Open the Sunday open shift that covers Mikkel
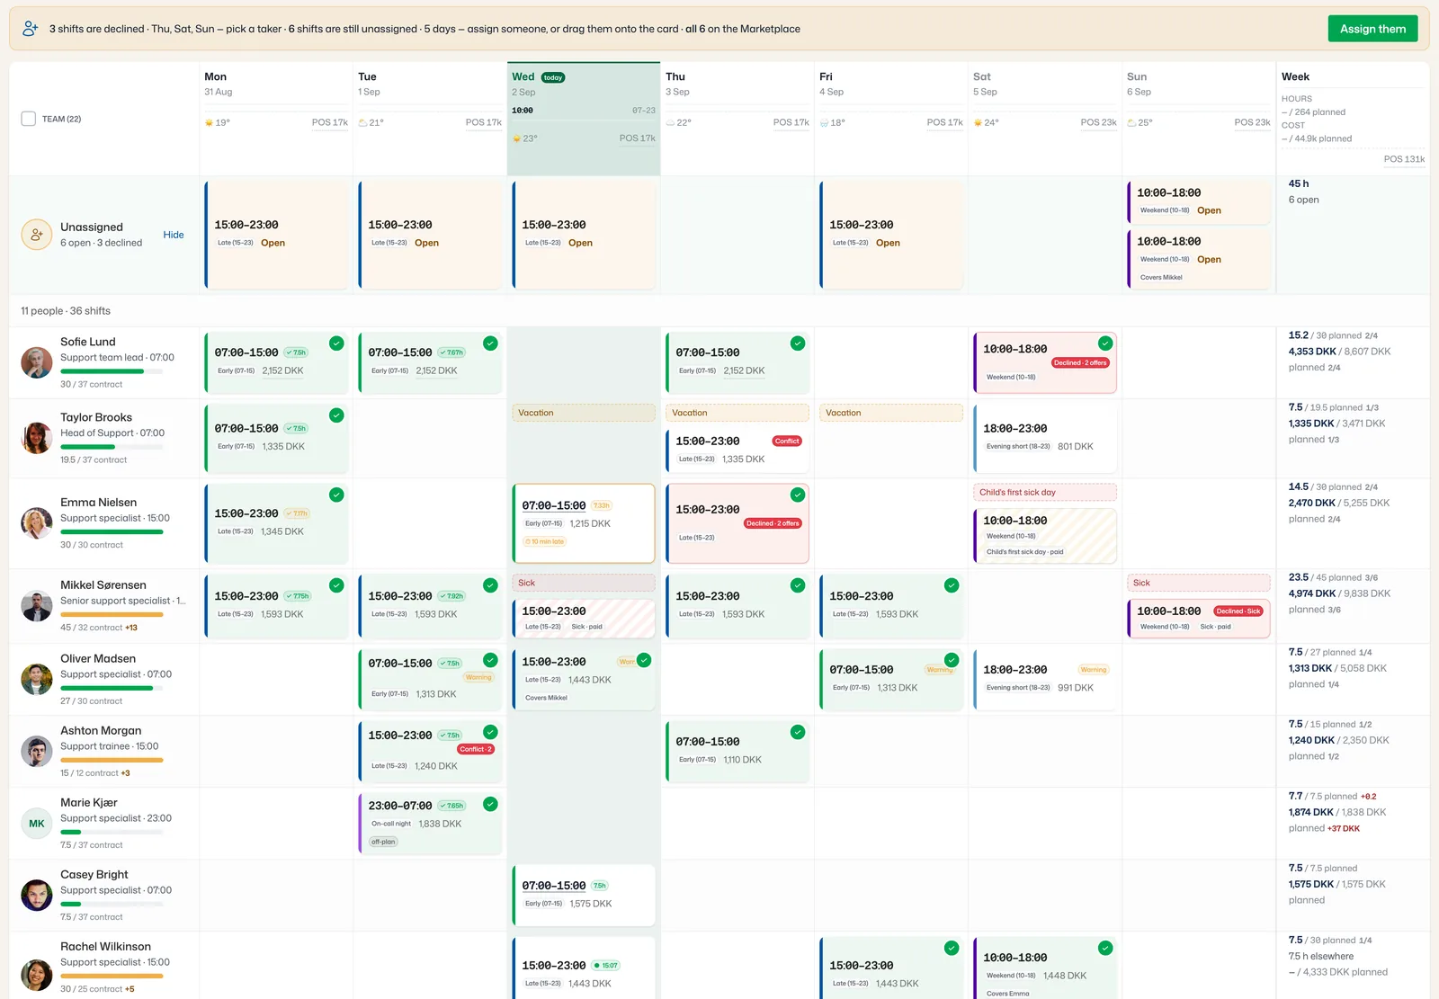This screenshot has height=999, width=1439. (x=1199, y=259)
